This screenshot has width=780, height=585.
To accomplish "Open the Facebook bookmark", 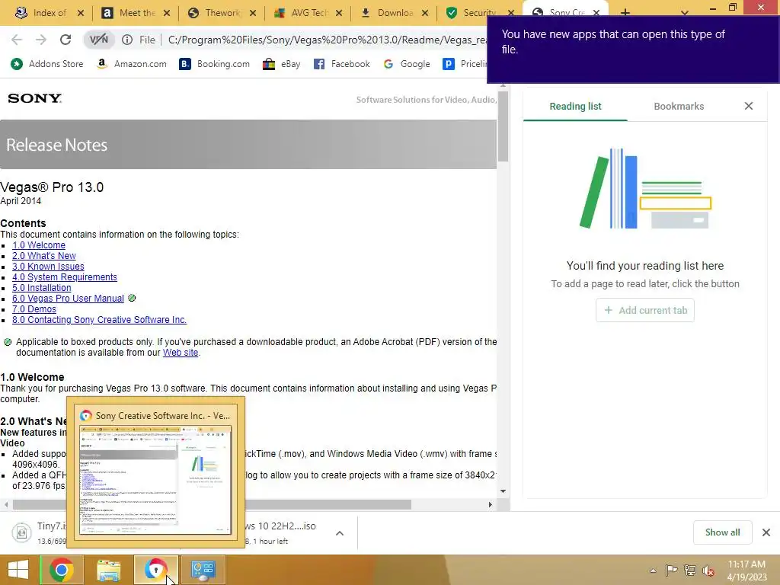I will coord(342,64).
